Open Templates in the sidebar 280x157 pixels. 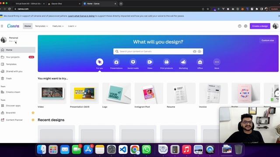point(17,64)
